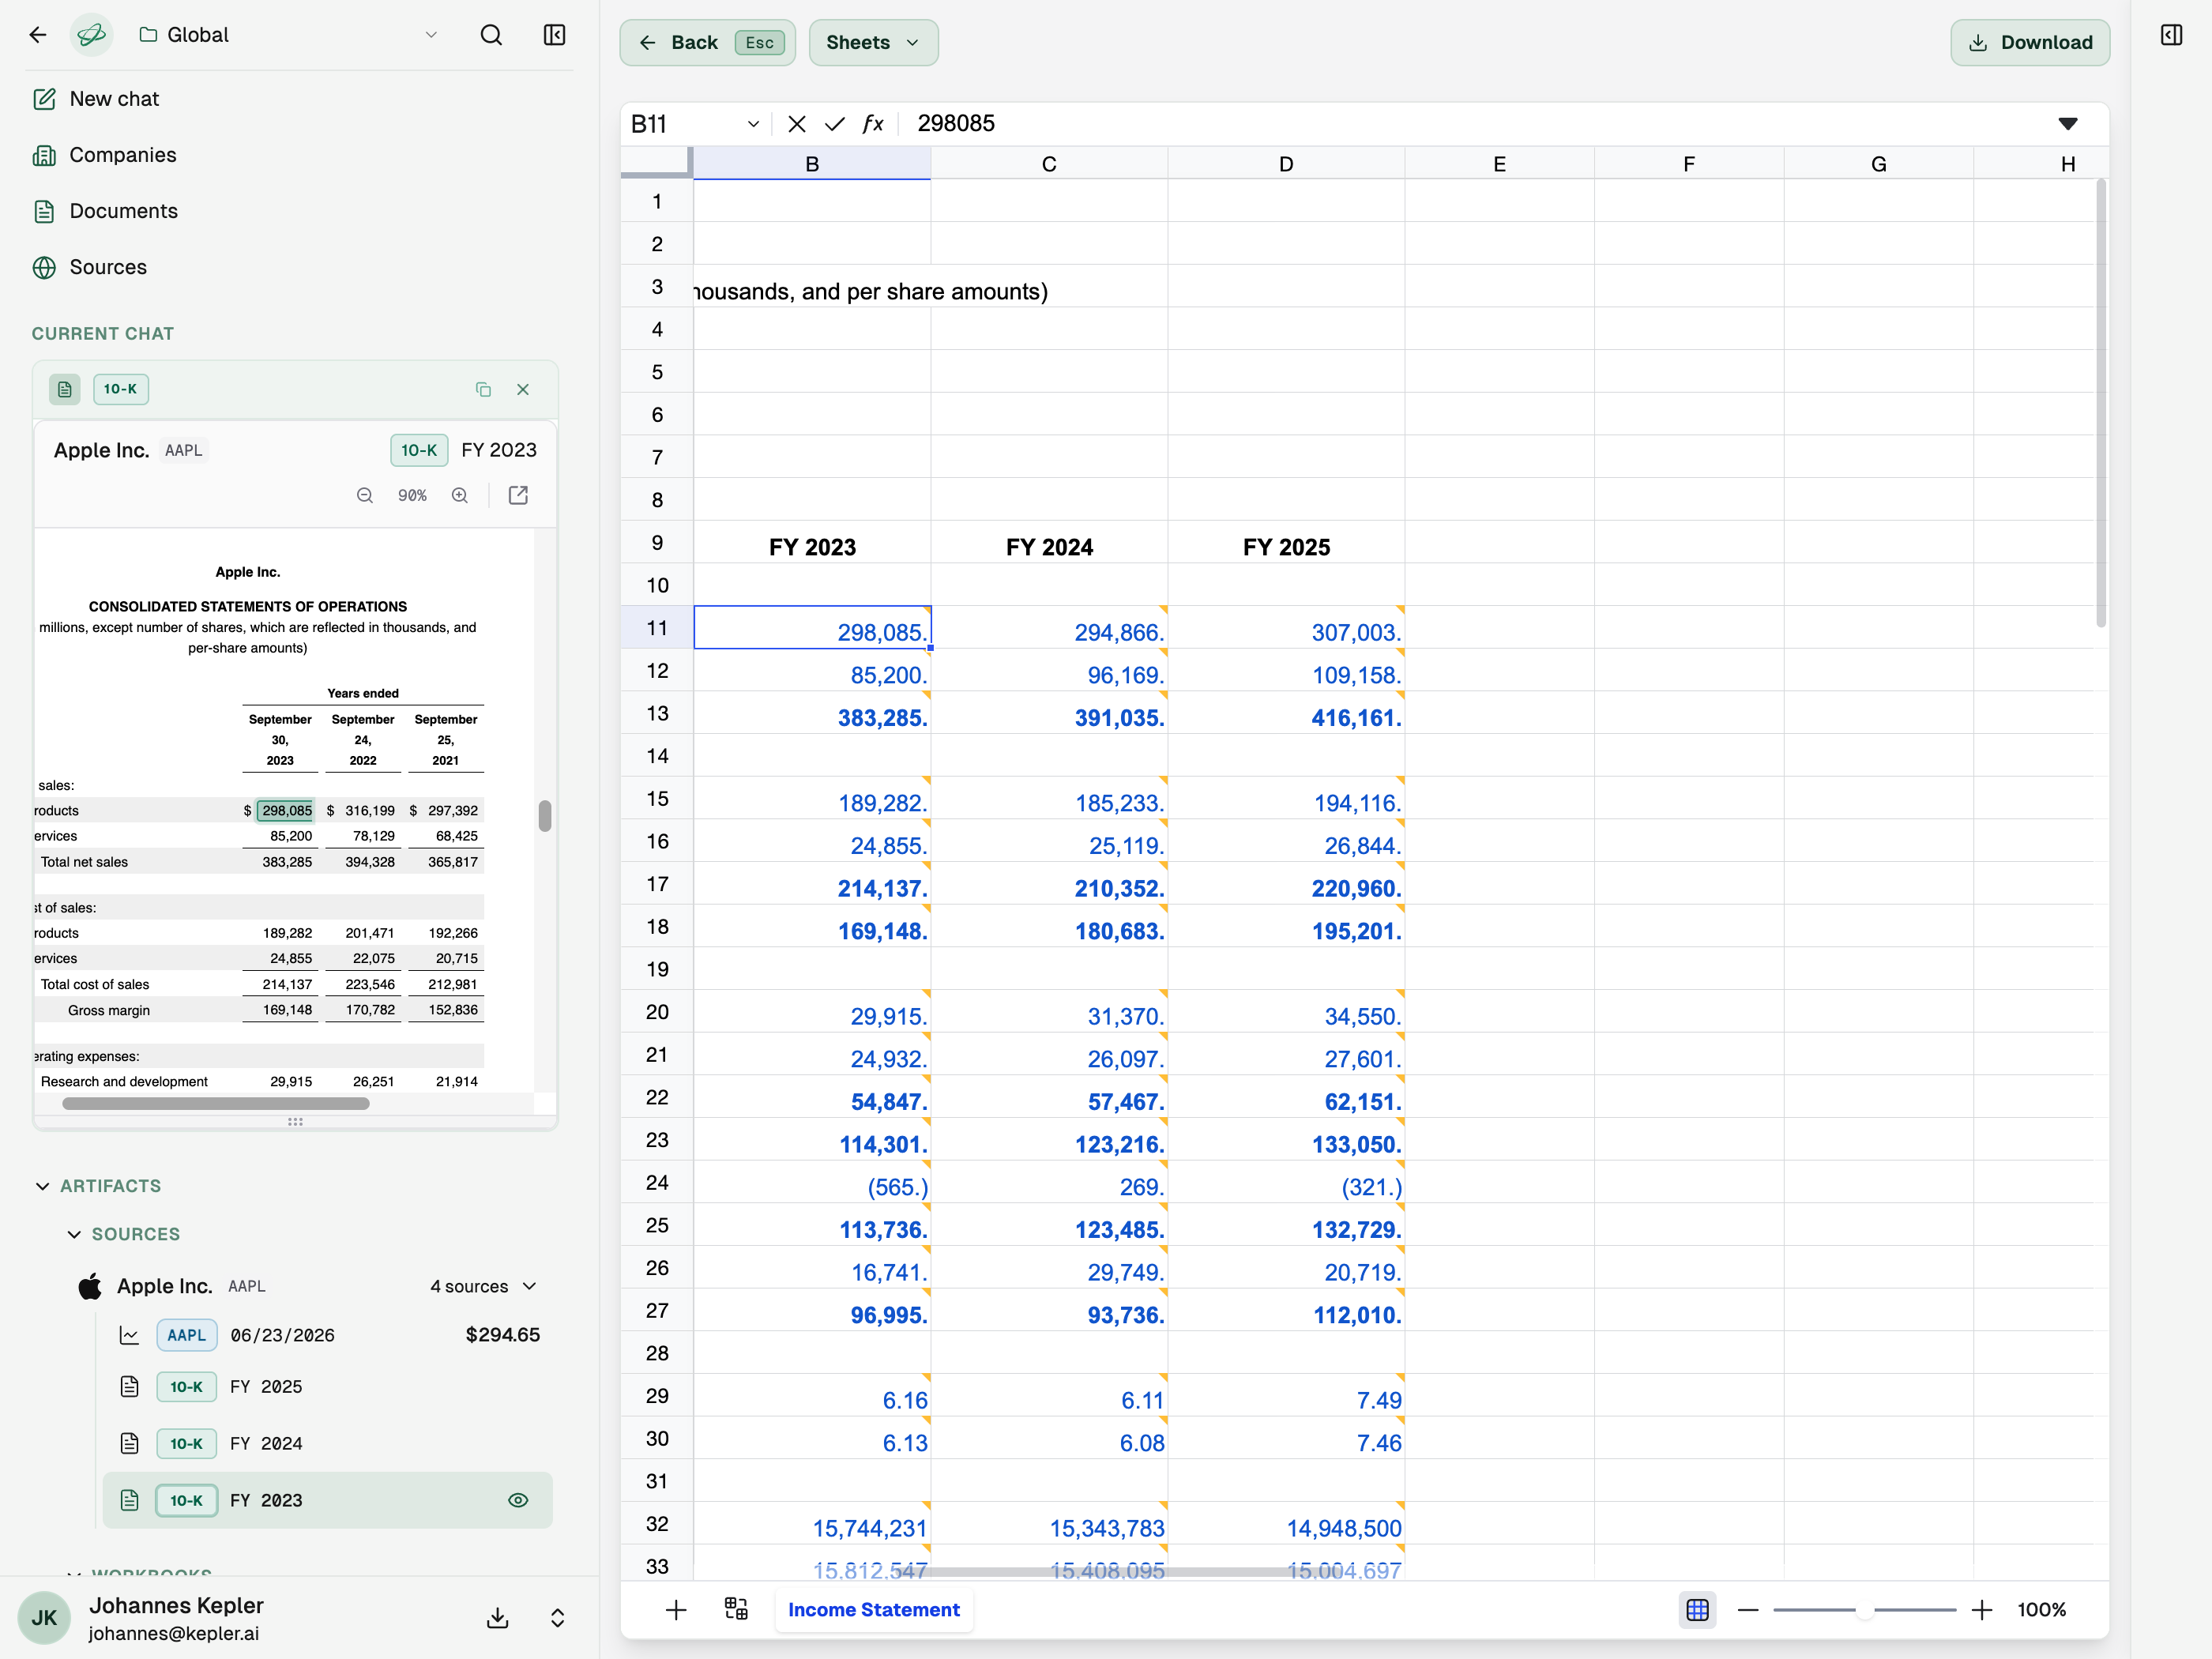Zoom out the document preview
Screen dimensions: 2212x1659
(x=365, y=495)
